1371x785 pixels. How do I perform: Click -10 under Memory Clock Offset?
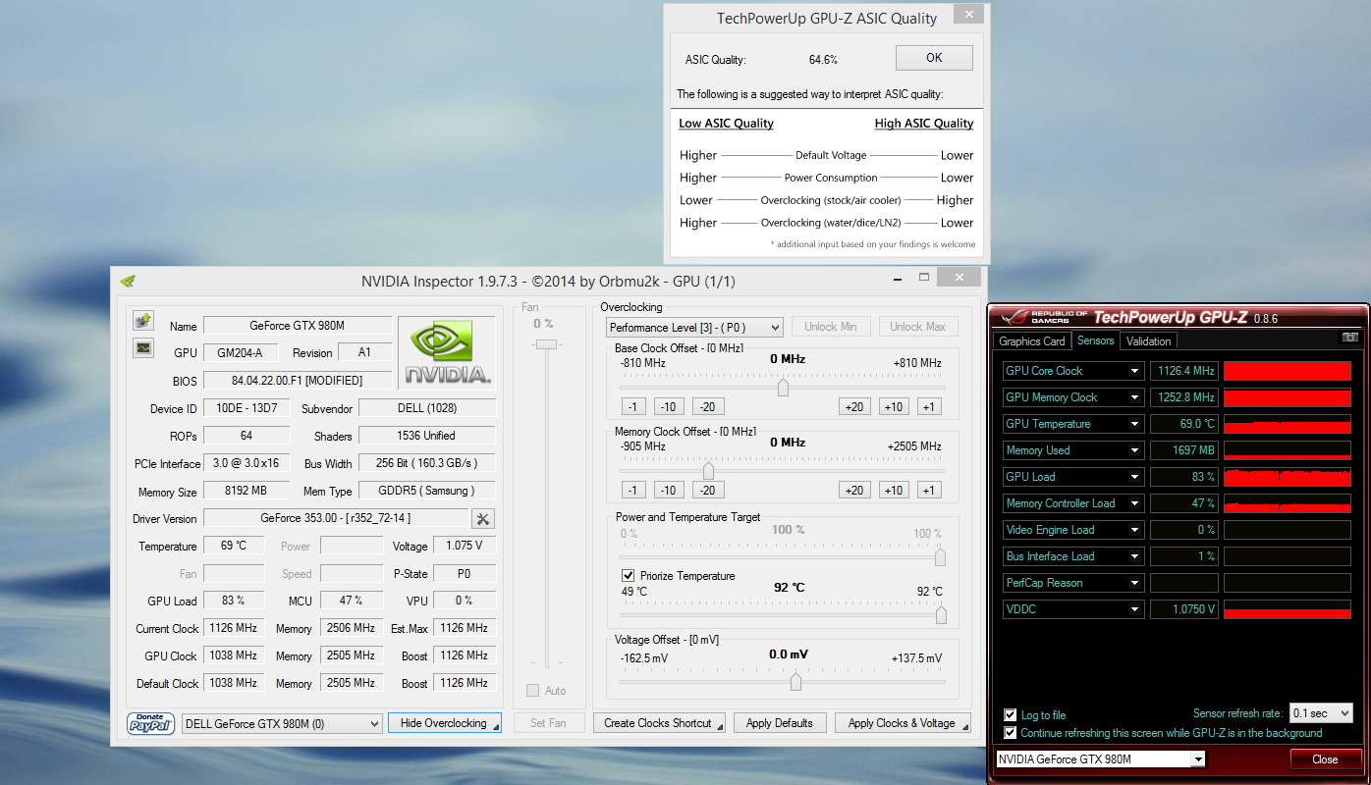point(669,491)
